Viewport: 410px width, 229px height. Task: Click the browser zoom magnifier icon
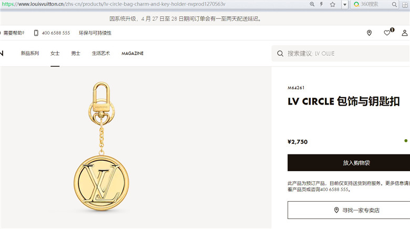(x=312, y=4)
